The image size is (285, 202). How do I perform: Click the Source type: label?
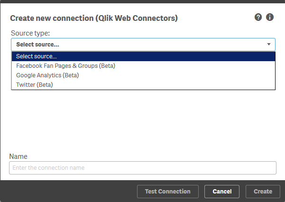point(30,33)
